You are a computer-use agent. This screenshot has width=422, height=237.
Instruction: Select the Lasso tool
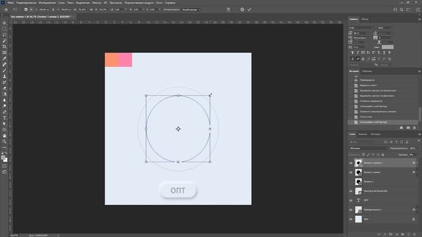tap(5, 35)
